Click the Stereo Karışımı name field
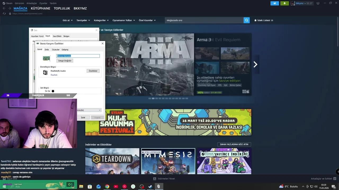 (78, 56)
